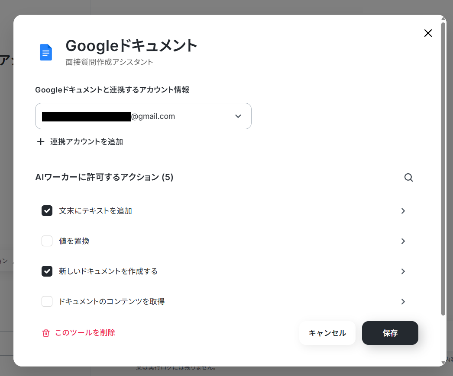Screen dimensions: 453x376
Task: Open action search with magnifier icon
Action: pyautogui.click(x=408, y=177)
